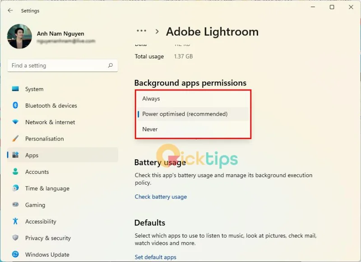
Task: Click the Anh Nam Nguyen account name
Action: click(x=60, y=33)
